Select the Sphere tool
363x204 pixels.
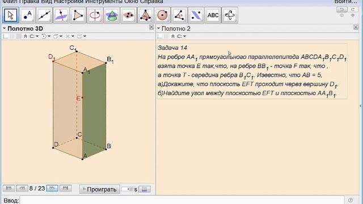tap(162, 15)
